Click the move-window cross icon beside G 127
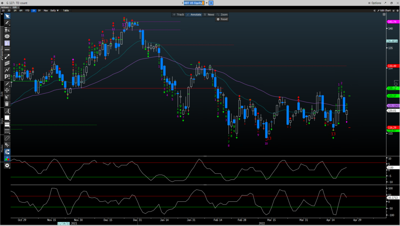Screen dimensions: 400x226 [x=2, y=3]
